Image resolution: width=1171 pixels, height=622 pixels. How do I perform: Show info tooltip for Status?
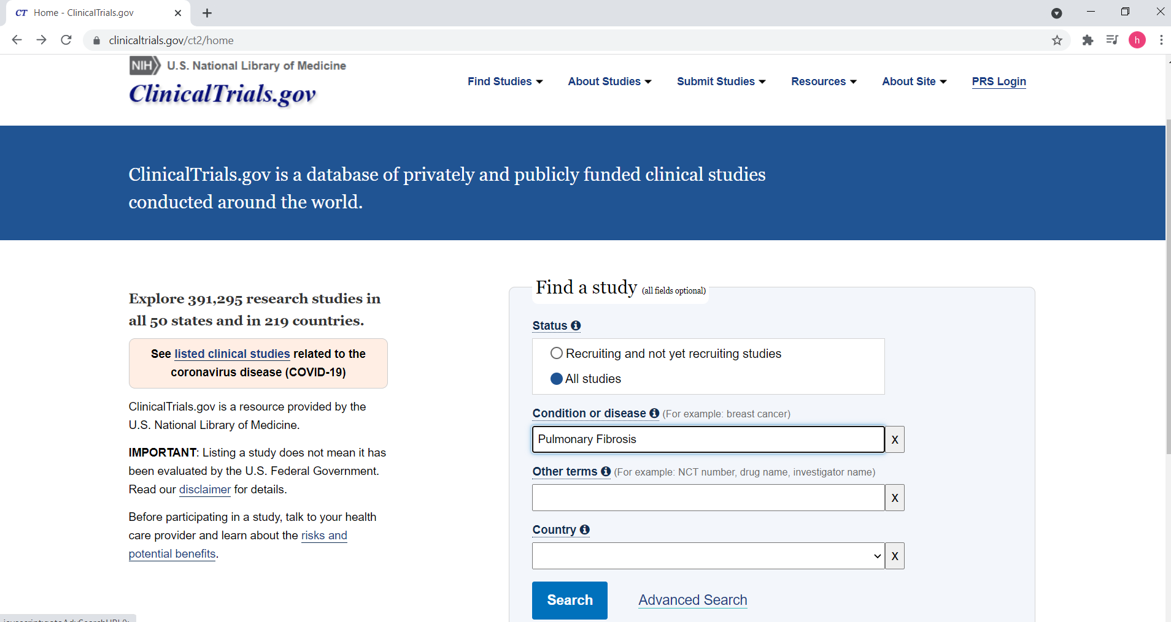pos(576,325)
